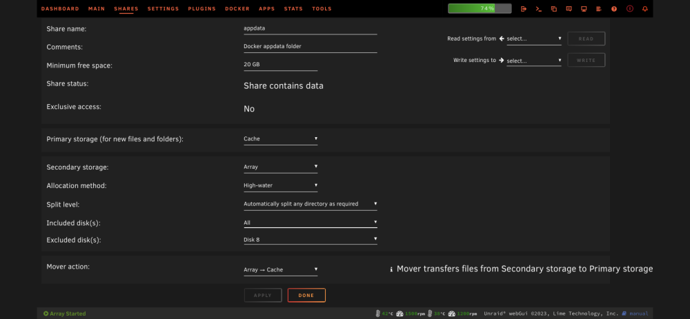Click the Array Started status icon

click(x=46, y=313)
